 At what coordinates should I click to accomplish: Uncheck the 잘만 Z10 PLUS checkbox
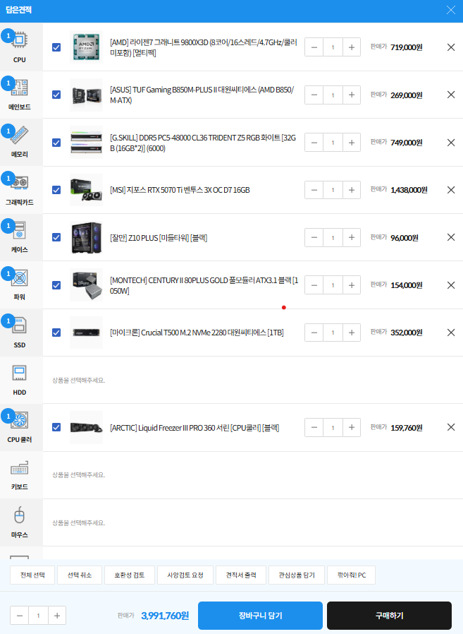coord(56,237)
